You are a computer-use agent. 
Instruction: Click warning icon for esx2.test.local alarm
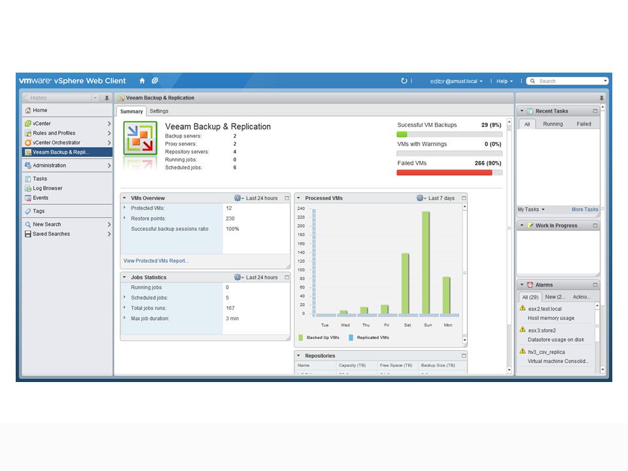[522, 308]
